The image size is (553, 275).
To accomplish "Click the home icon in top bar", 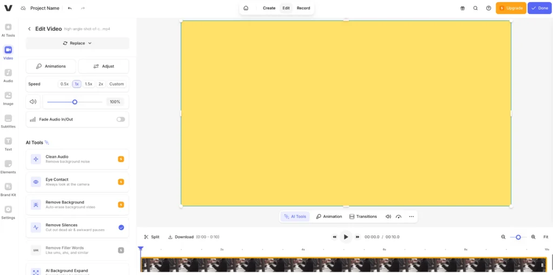I will (246, 8).
